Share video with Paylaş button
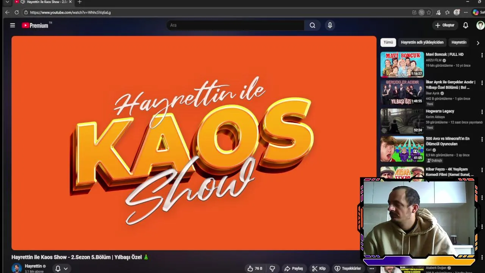 click(294, 268)
